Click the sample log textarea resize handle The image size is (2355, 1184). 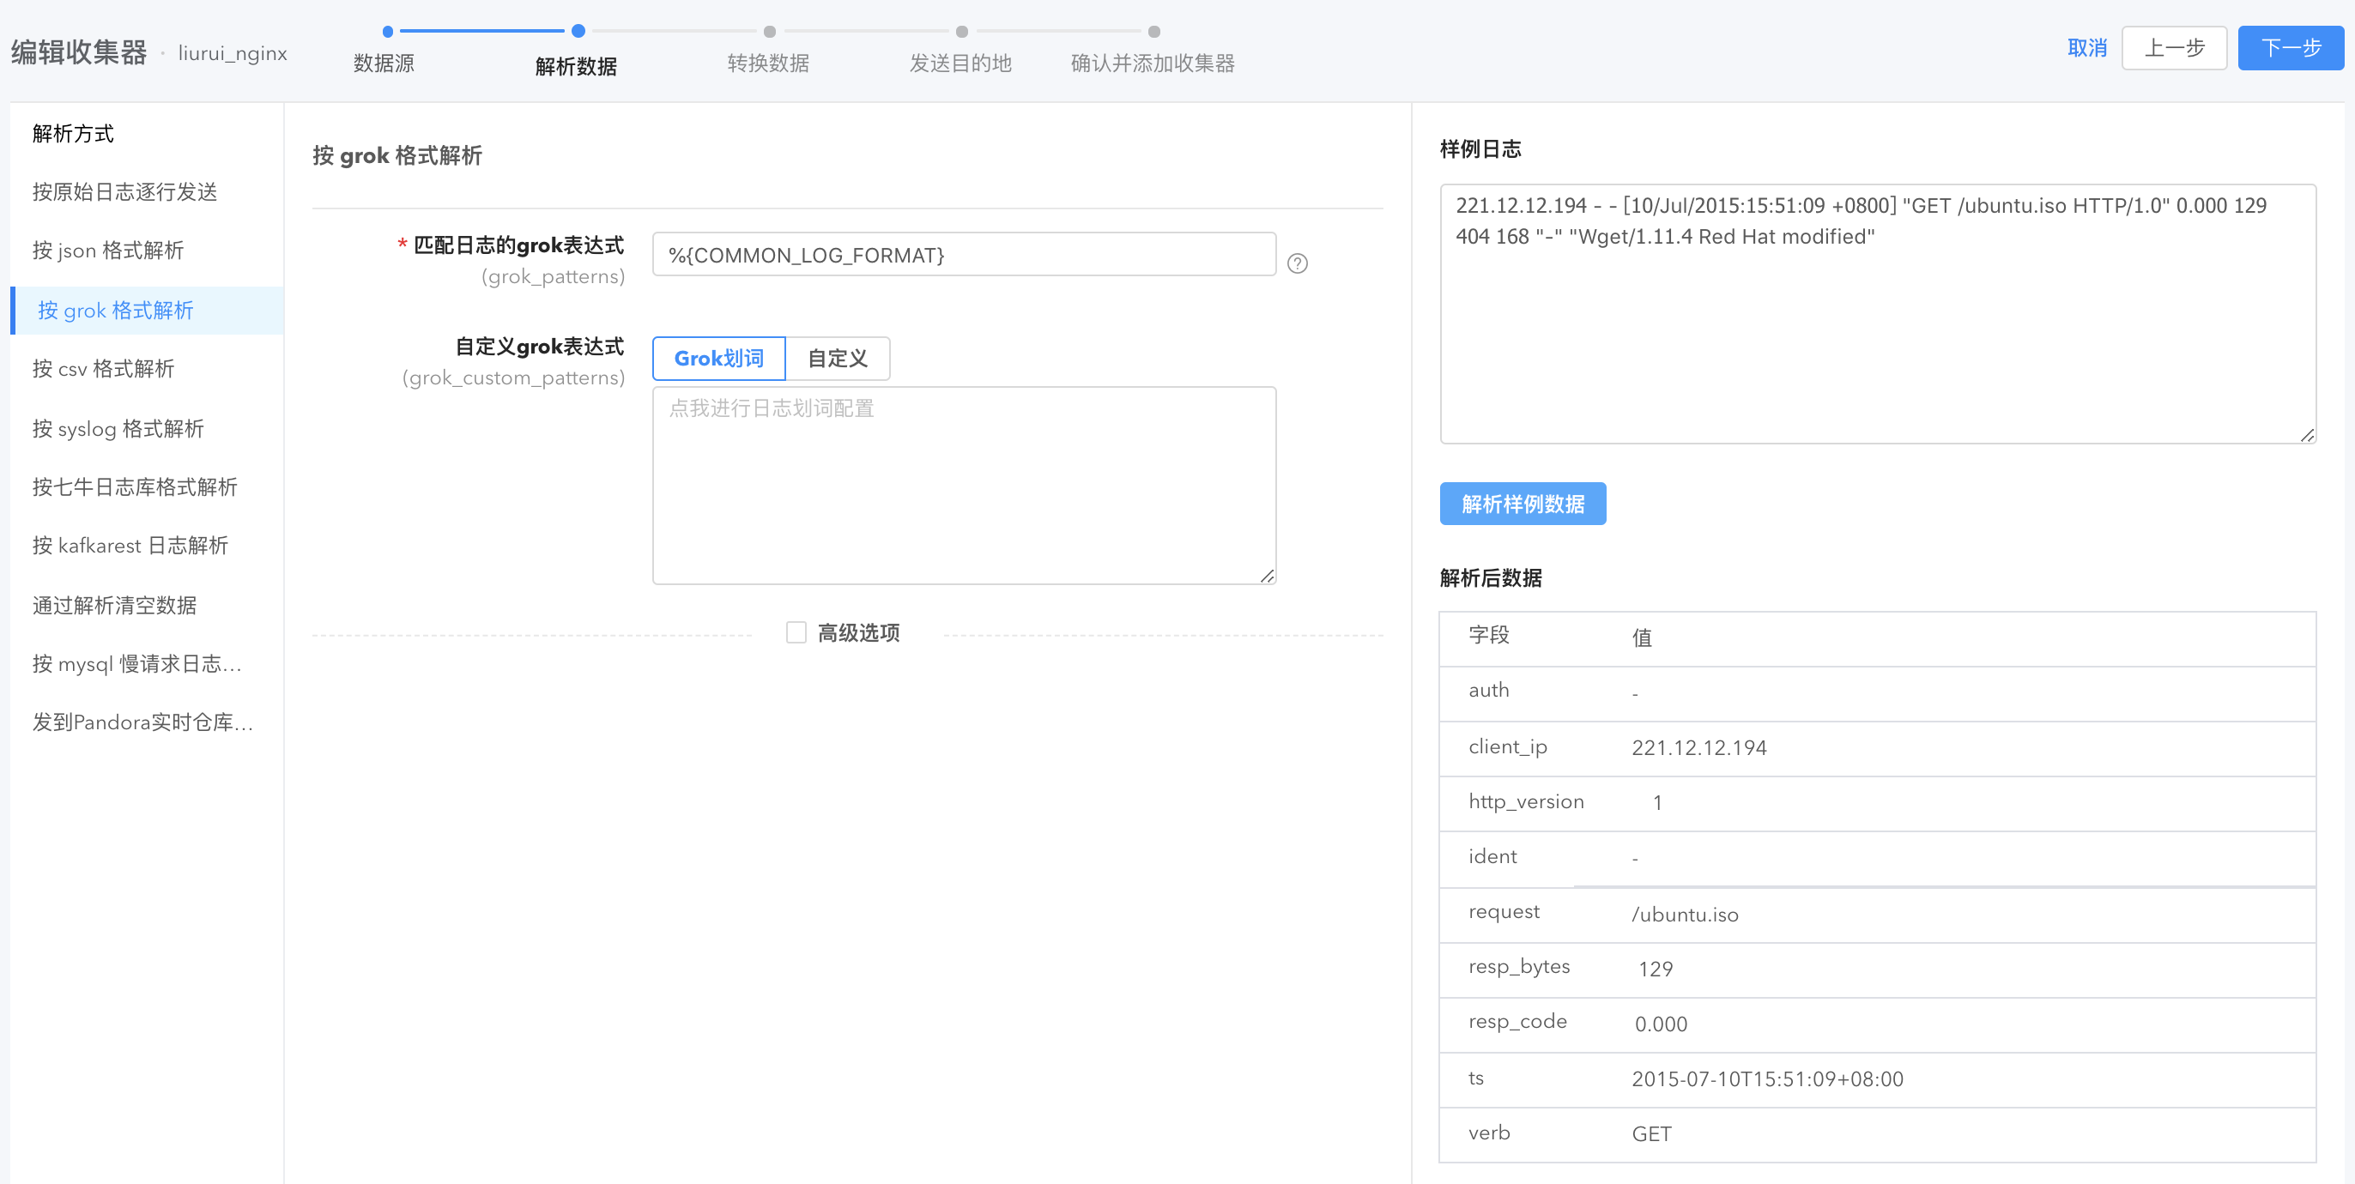coord(2307,436)
